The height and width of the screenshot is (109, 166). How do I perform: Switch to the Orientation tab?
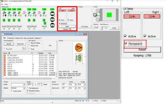coord(11,38)
